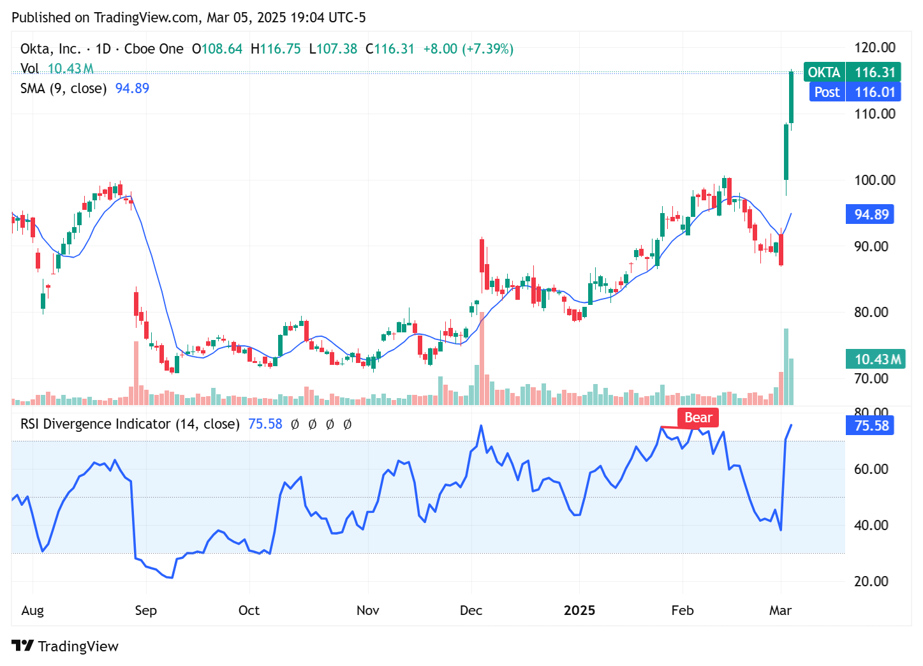923x666 pixels.
Task: Click the blue 94.89 SMA price flag
Action: (869, 214)
